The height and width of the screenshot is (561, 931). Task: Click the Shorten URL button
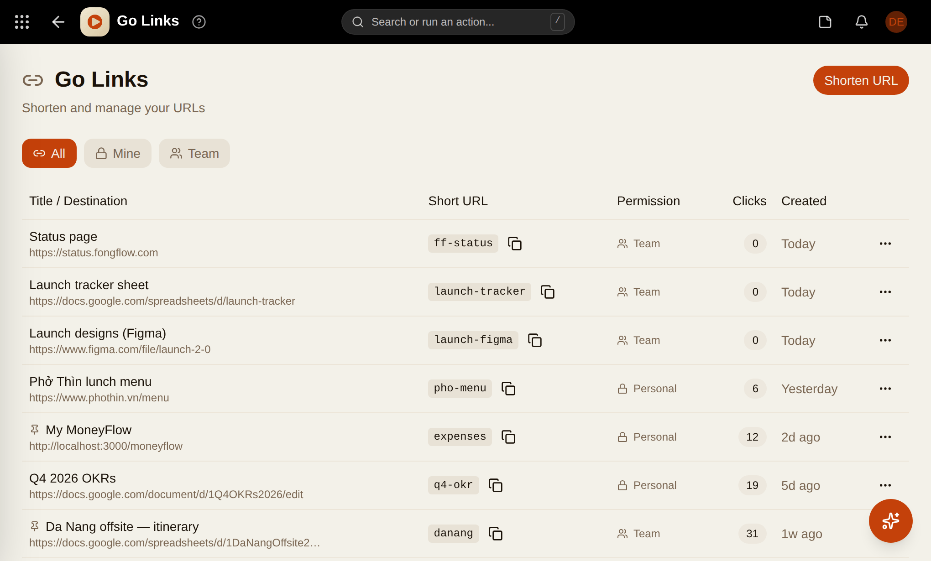coord(861,80)
